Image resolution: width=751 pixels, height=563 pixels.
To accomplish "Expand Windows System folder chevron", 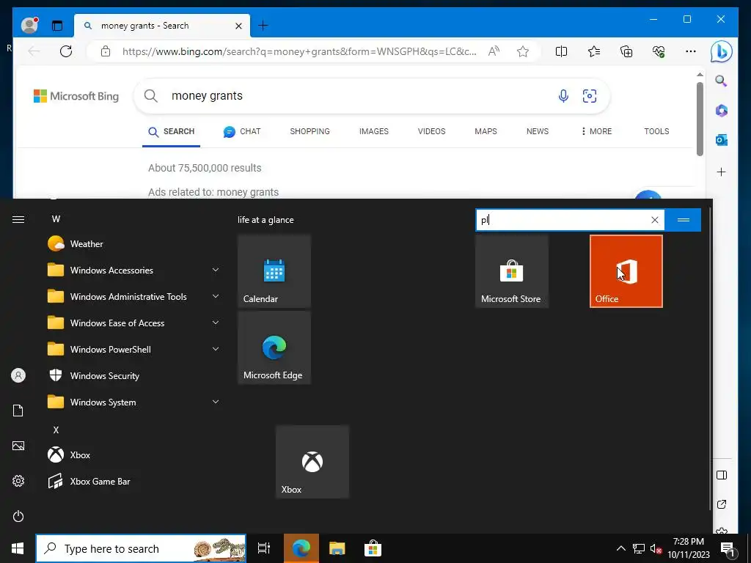I will pyautogui.click(x=216, y=402).
